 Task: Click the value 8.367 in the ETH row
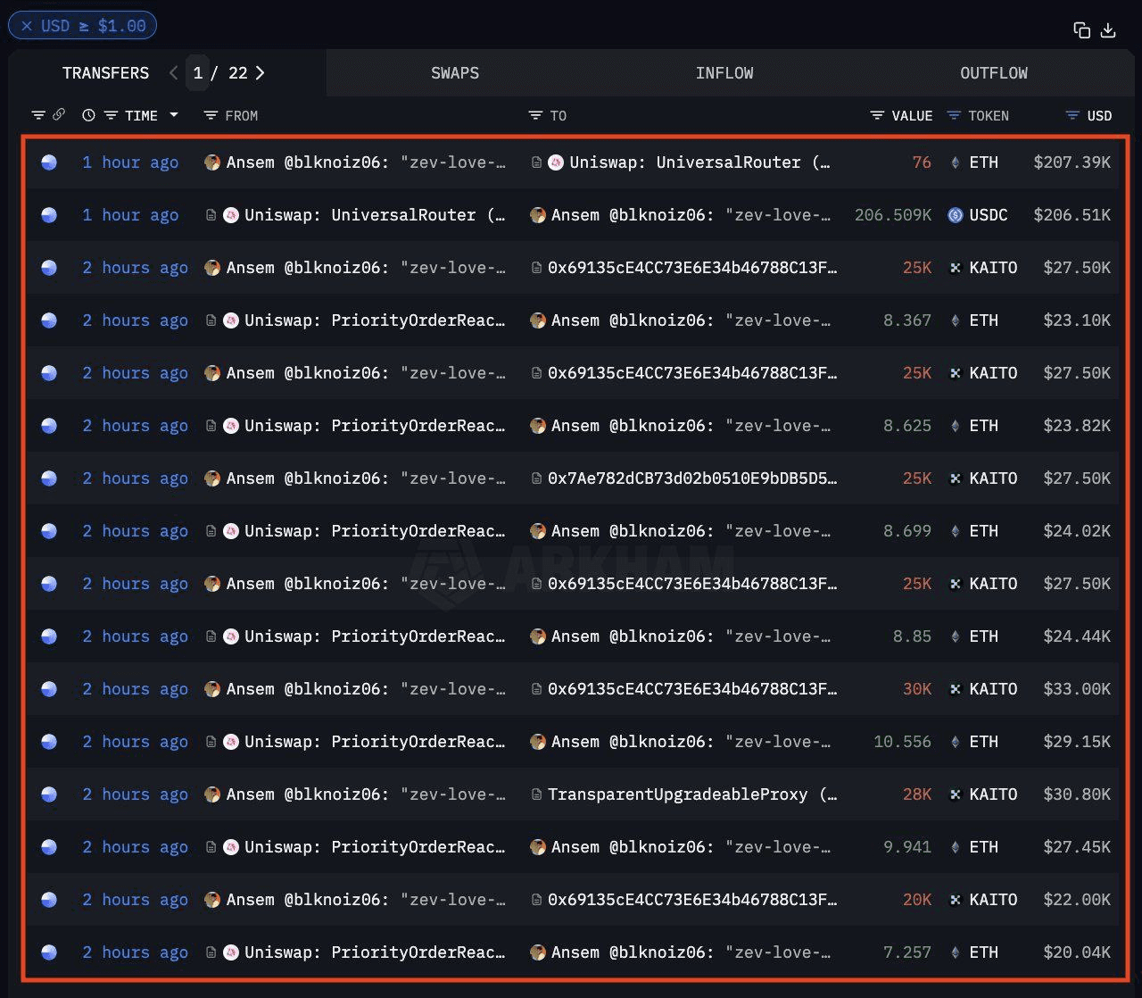click(907, 320)
